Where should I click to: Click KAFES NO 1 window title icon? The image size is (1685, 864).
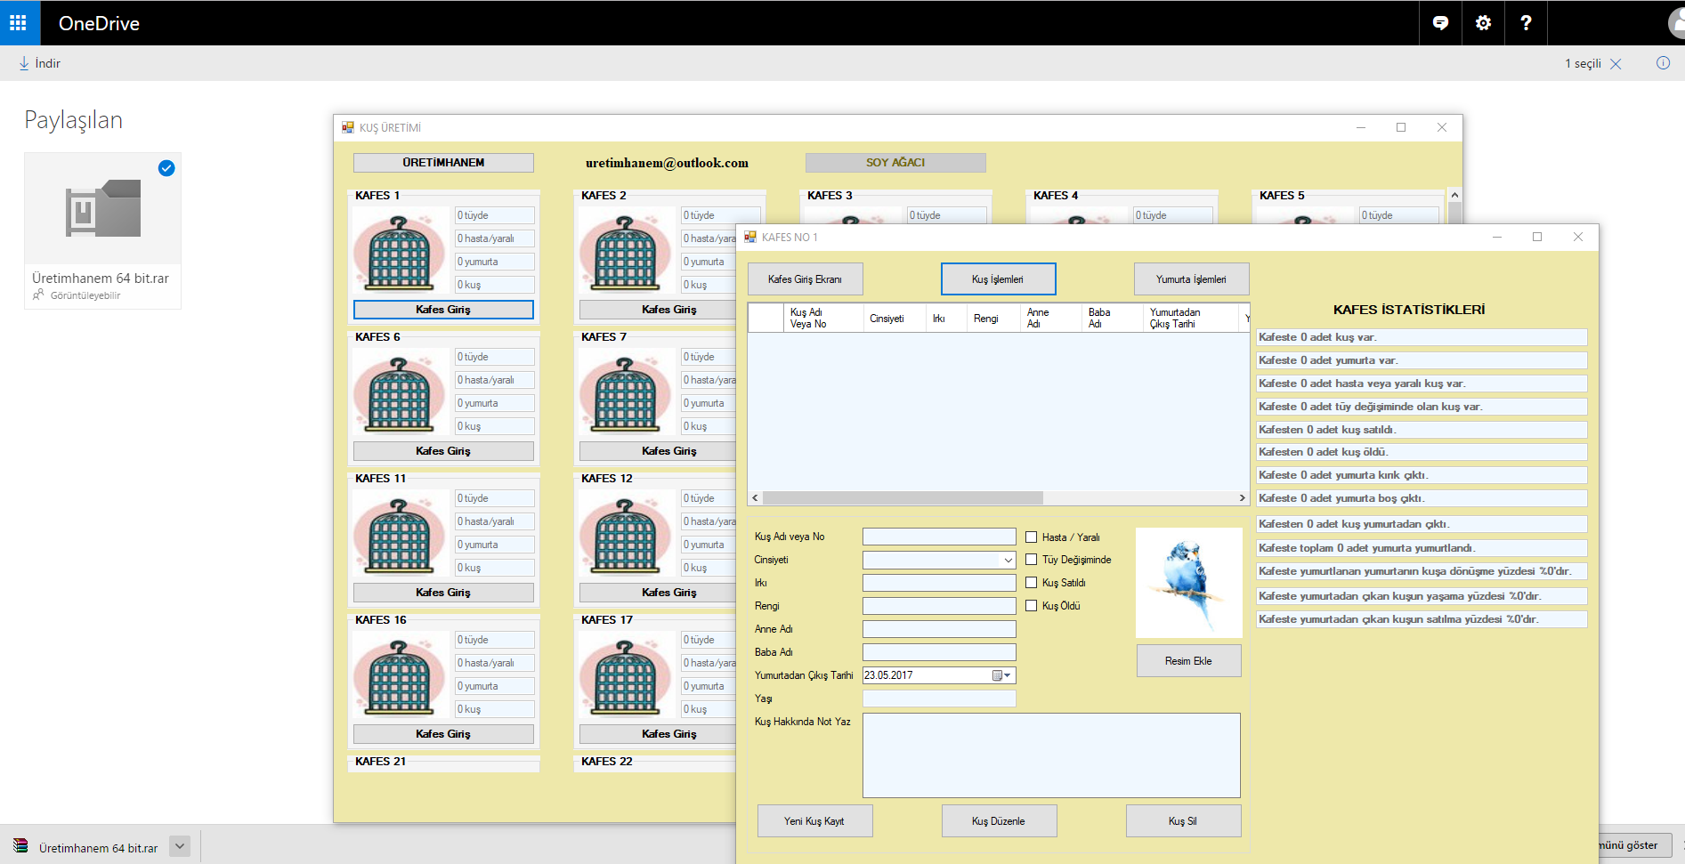coord(750,238)
